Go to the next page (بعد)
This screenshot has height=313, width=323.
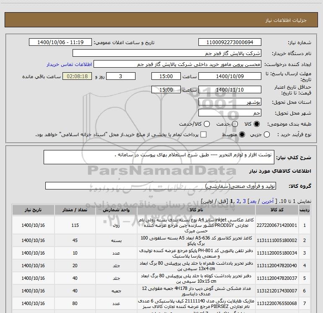(253, 201)
